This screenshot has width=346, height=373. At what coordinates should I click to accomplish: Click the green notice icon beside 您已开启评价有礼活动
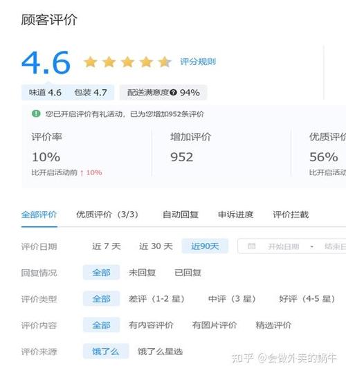point(36,113)
